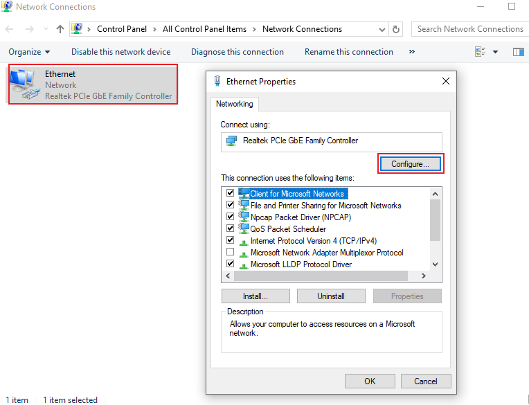The image size is (529, 405).
Task: Toggle Npcap Packet Driver checkbox
Action: point(230,217)
